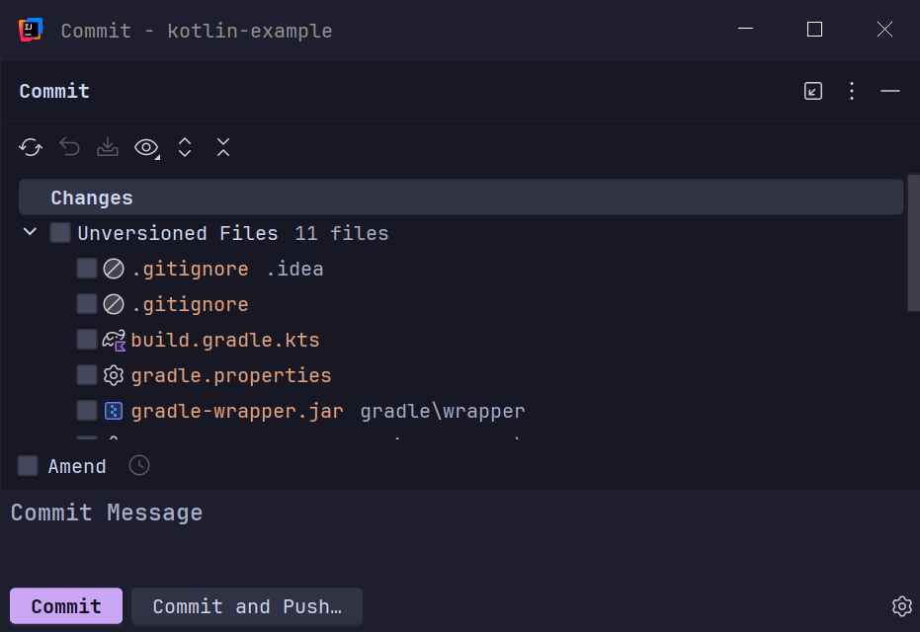Collapse the Unversioned Files node

(x=31, y=233)
